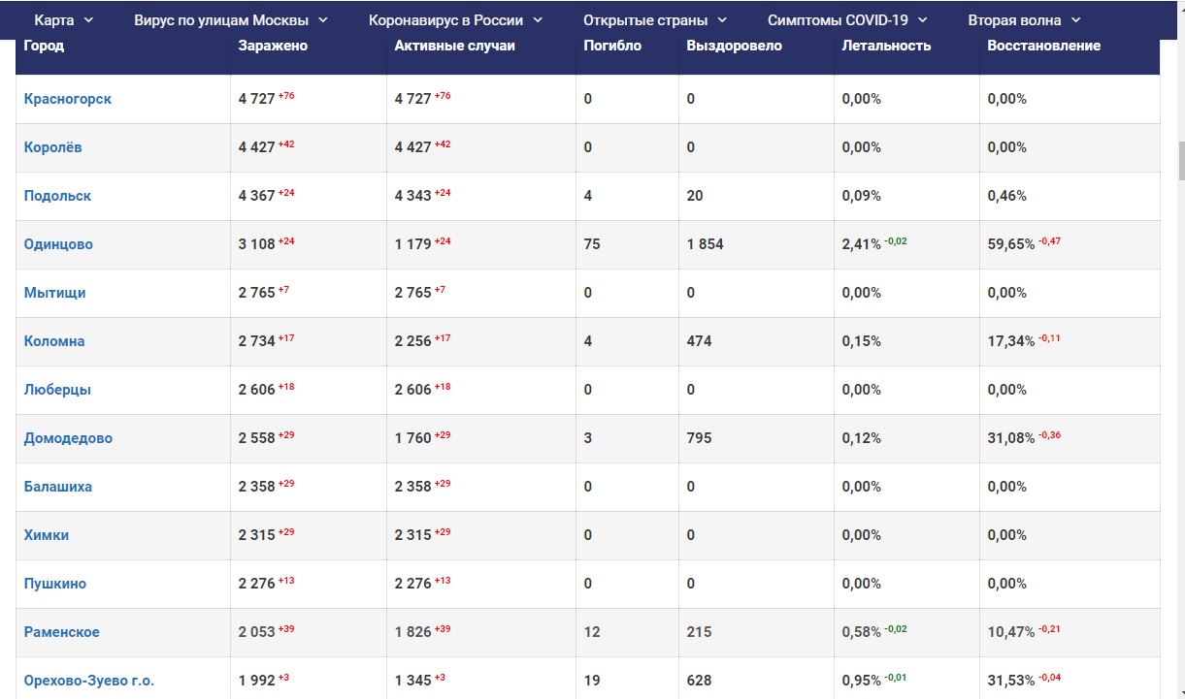Viewport: 1185px width, 699px height.
Task: Expand the Вирус по улицам Москвы menu
Action: tap(231, 19)
